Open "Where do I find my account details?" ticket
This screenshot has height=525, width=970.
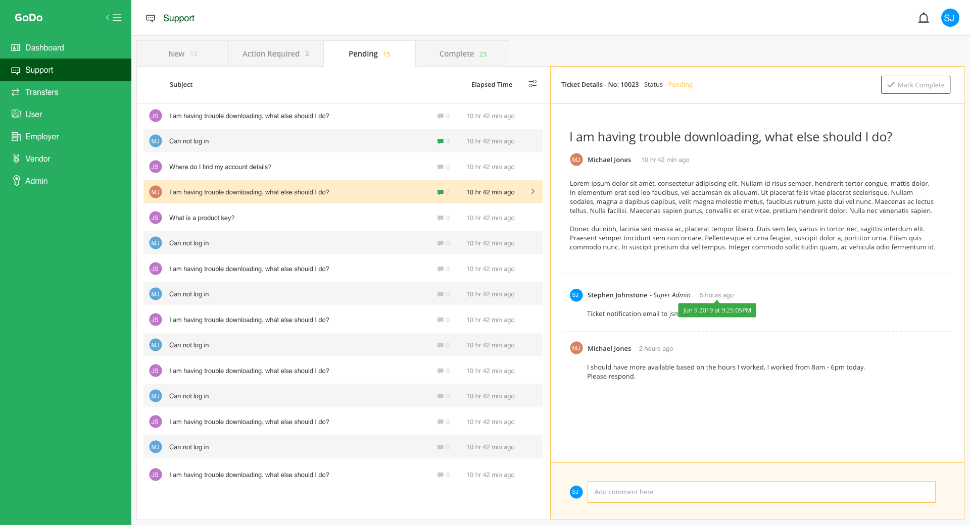tap(220, 167)
